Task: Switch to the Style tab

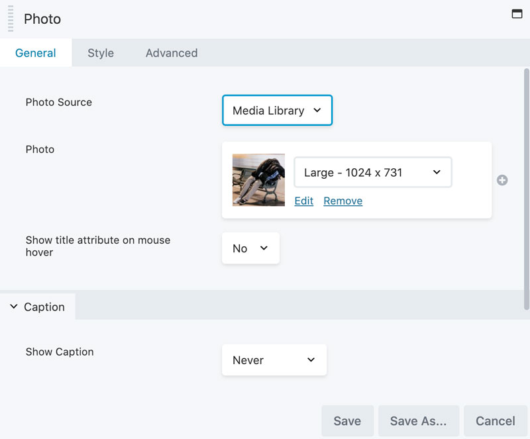Action: (101, 53)
